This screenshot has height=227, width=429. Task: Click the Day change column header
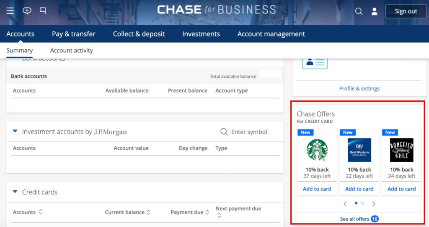pos(193,148)
